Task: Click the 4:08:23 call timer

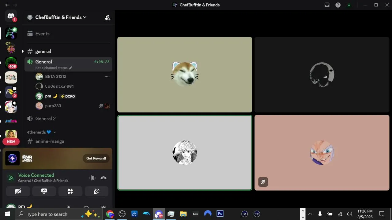Action: [102, 62]
